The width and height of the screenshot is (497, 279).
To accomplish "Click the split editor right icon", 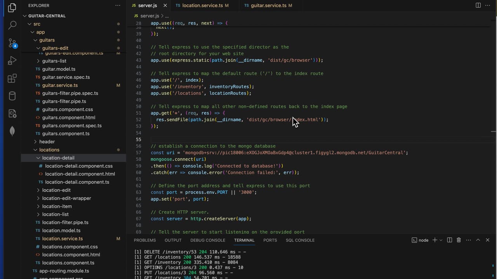I will 478,5.
